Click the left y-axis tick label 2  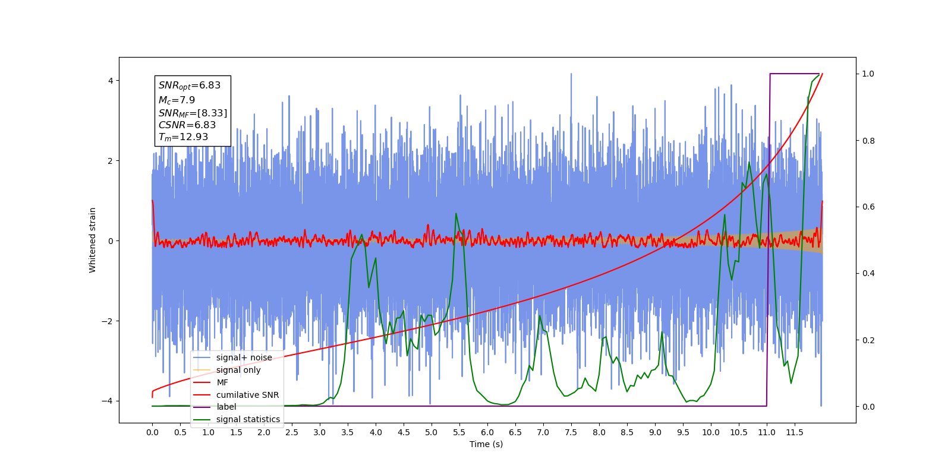pyautogui.click(x=110, y=161)
